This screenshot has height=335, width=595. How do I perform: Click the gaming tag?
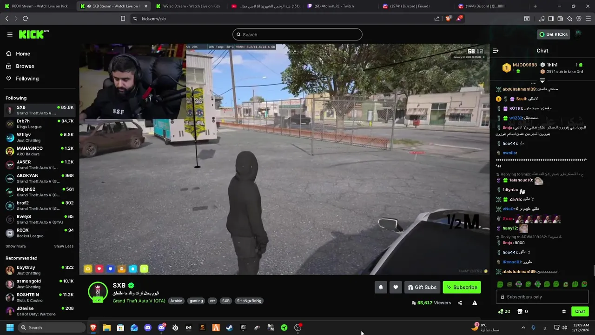[x=196, y=301]
